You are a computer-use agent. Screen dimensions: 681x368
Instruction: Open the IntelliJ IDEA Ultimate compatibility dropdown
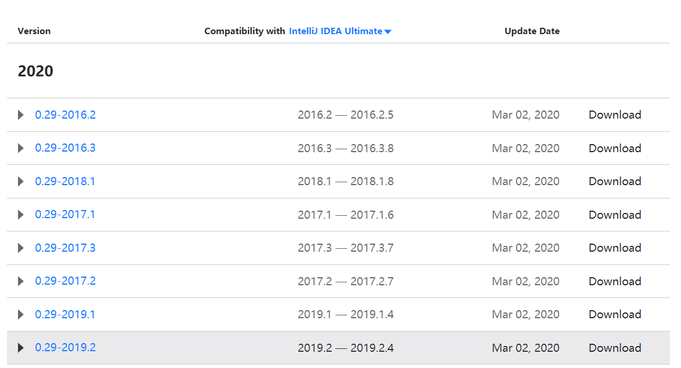click(x=340, y=31)
